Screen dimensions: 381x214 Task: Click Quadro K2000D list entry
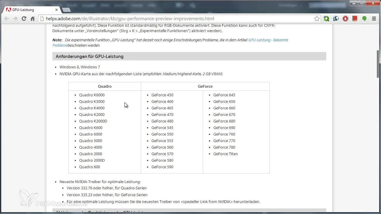93,121
